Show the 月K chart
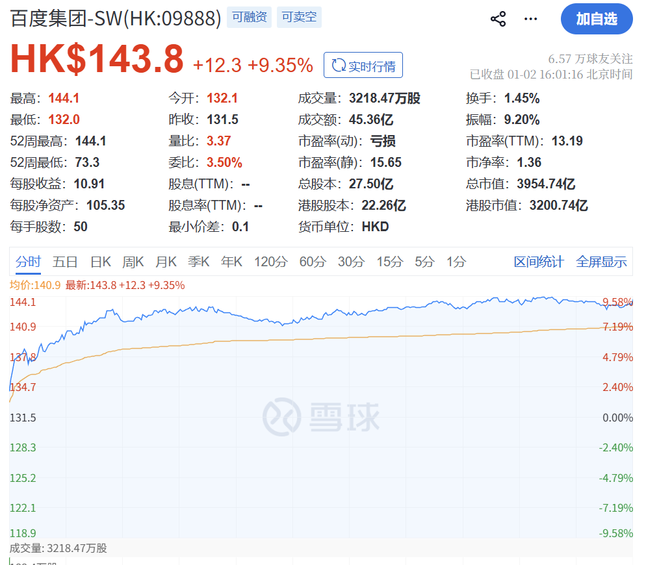 166,262
